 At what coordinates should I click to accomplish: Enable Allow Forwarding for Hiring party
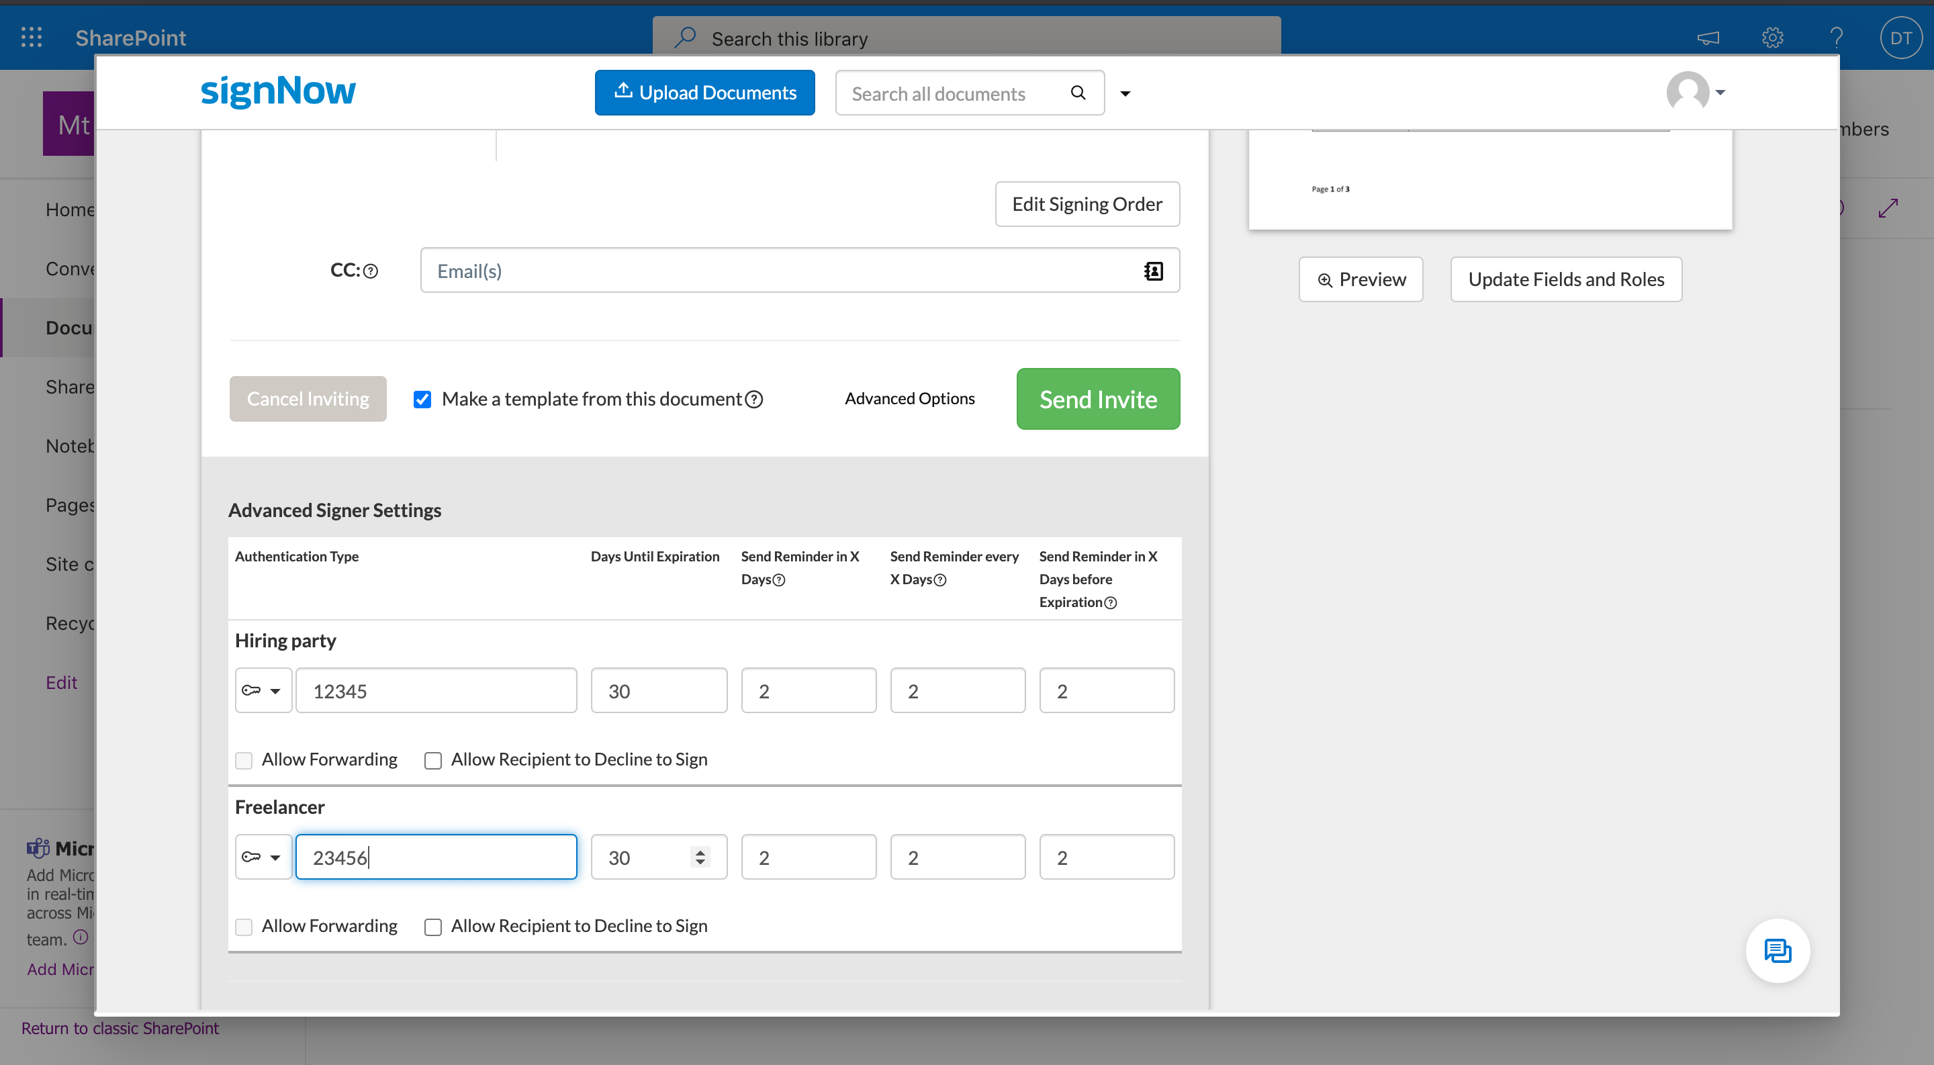click(243, 760)
